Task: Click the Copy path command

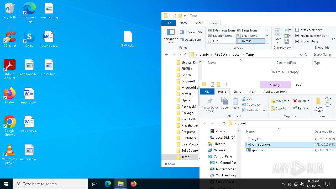Action: click(251, 104)
